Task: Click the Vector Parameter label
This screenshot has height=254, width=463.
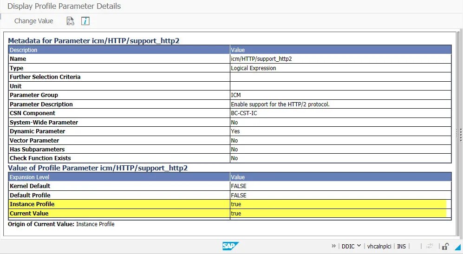Action: coord(34,141)
